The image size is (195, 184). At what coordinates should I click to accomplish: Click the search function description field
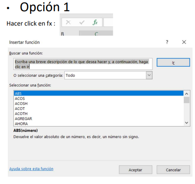[x=83, y=64]
